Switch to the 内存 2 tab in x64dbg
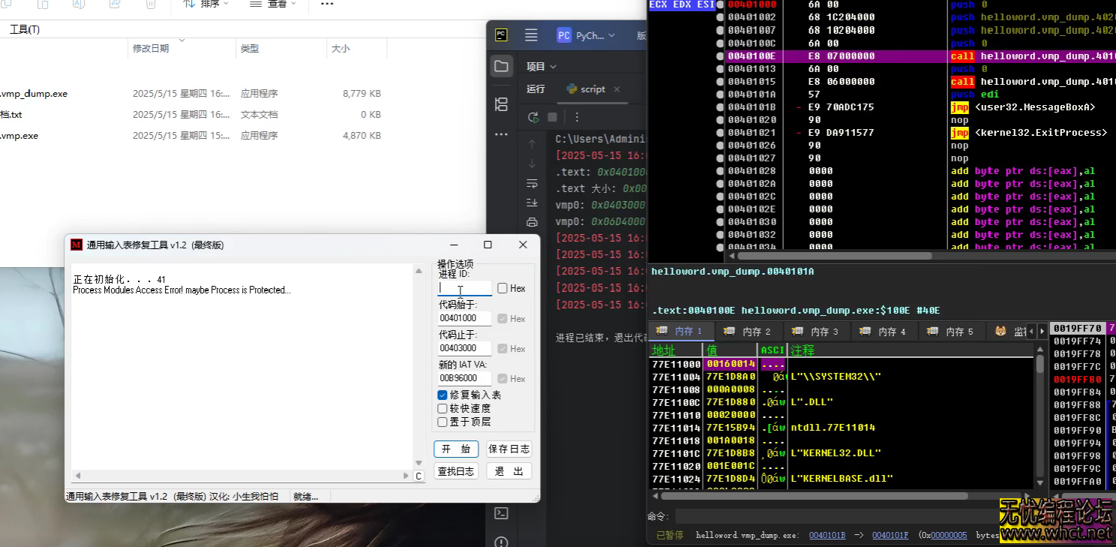Screen dimensions: 1116x547 coord(747,331)
